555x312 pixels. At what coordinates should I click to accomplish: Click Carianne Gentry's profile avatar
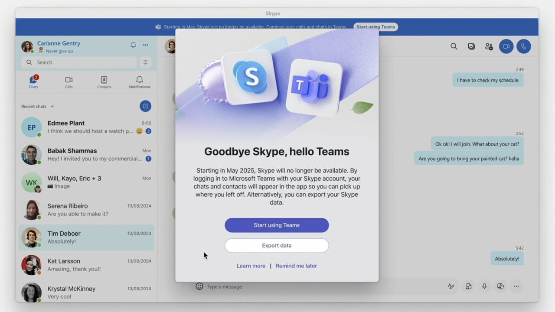[x=27, y=46]
